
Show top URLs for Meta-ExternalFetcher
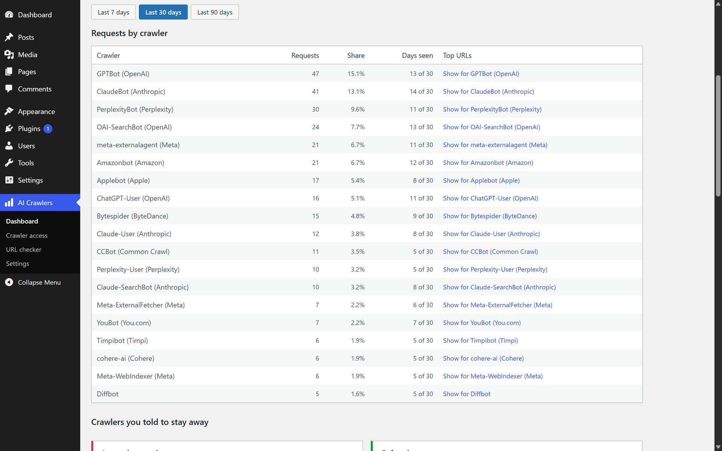(498, 305)
